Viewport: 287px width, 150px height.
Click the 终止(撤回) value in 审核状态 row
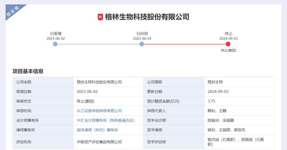tap(86, 101)
